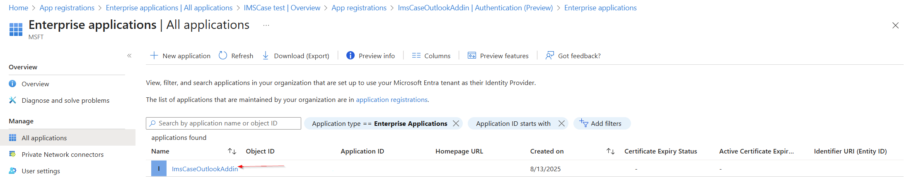Click the Refresh icon
The image size is (909, 177).
coord(223,55)
